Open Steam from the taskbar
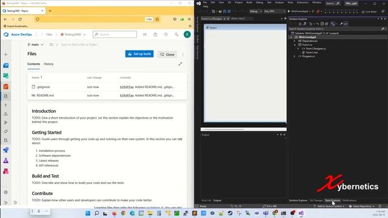This screenshot has height=218, width=388. tap(230, 213)
